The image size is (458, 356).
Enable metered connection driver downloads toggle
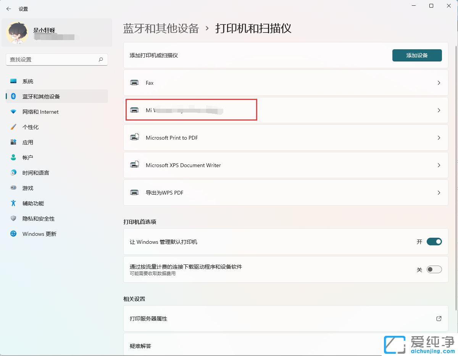434,269
